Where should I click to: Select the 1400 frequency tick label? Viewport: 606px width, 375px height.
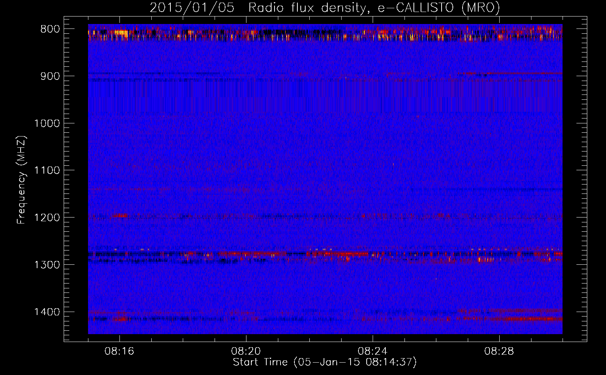pos(47,312)
